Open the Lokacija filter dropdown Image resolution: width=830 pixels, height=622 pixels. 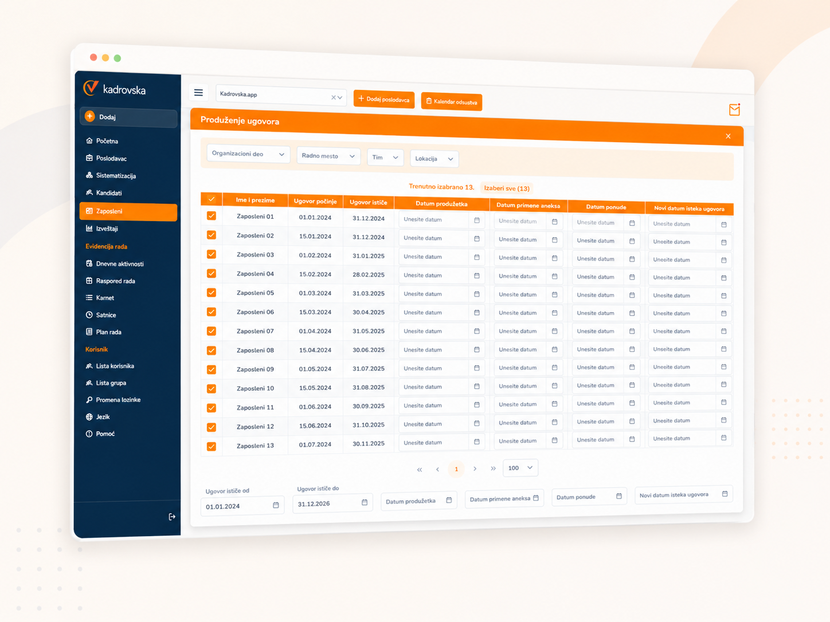coord(434,159)
